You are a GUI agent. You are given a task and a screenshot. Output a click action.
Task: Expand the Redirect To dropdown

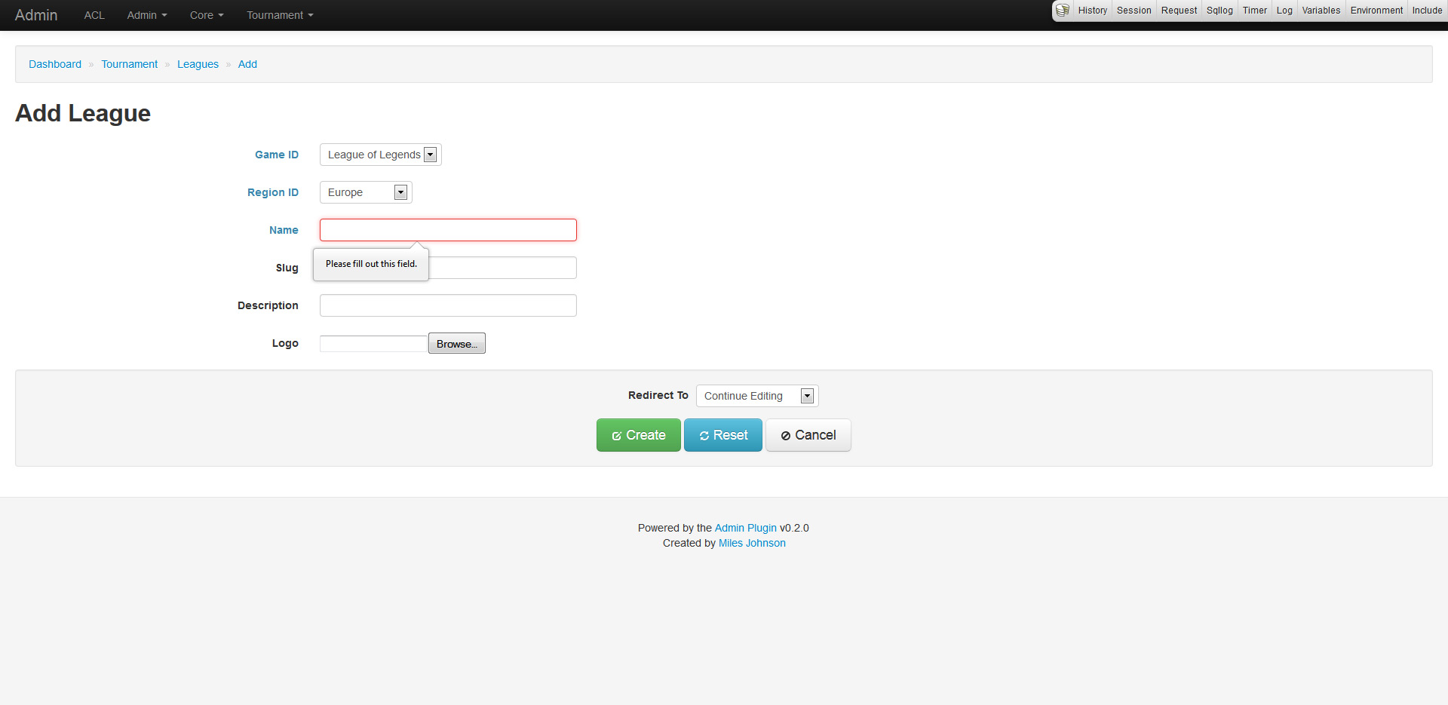[756, 396]
